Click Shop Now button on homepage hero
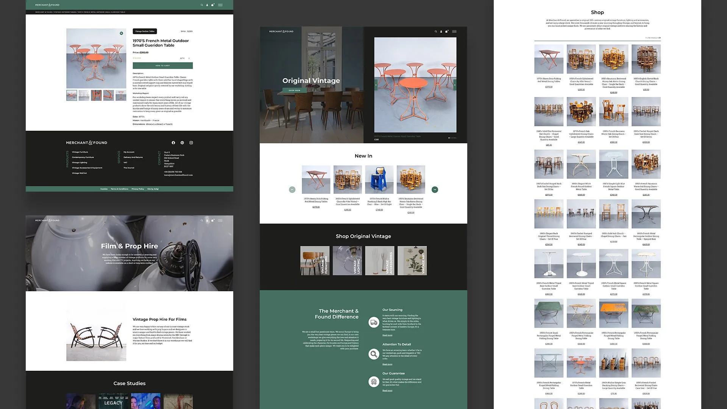This screenshot has height=409, width=727. coord(294,91)
